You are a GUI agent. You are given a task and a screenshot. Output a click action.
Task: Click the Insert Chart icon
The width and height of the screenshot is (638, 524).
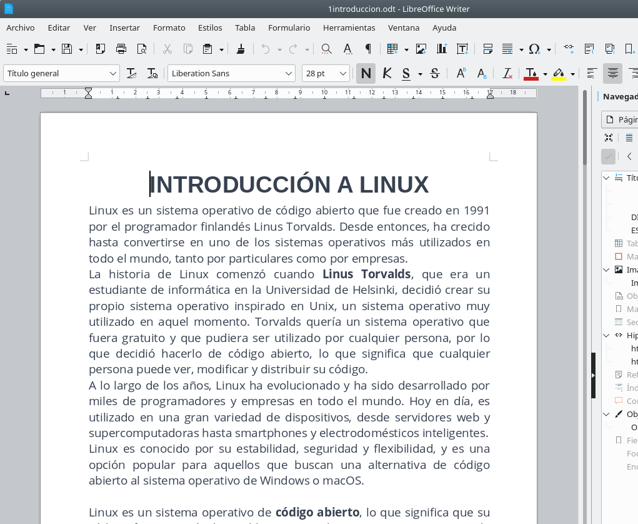[442, 49]
